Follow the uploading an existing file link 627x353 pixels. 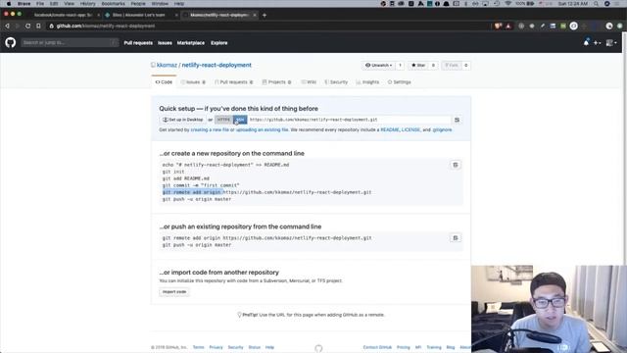(x=262, y=130)
